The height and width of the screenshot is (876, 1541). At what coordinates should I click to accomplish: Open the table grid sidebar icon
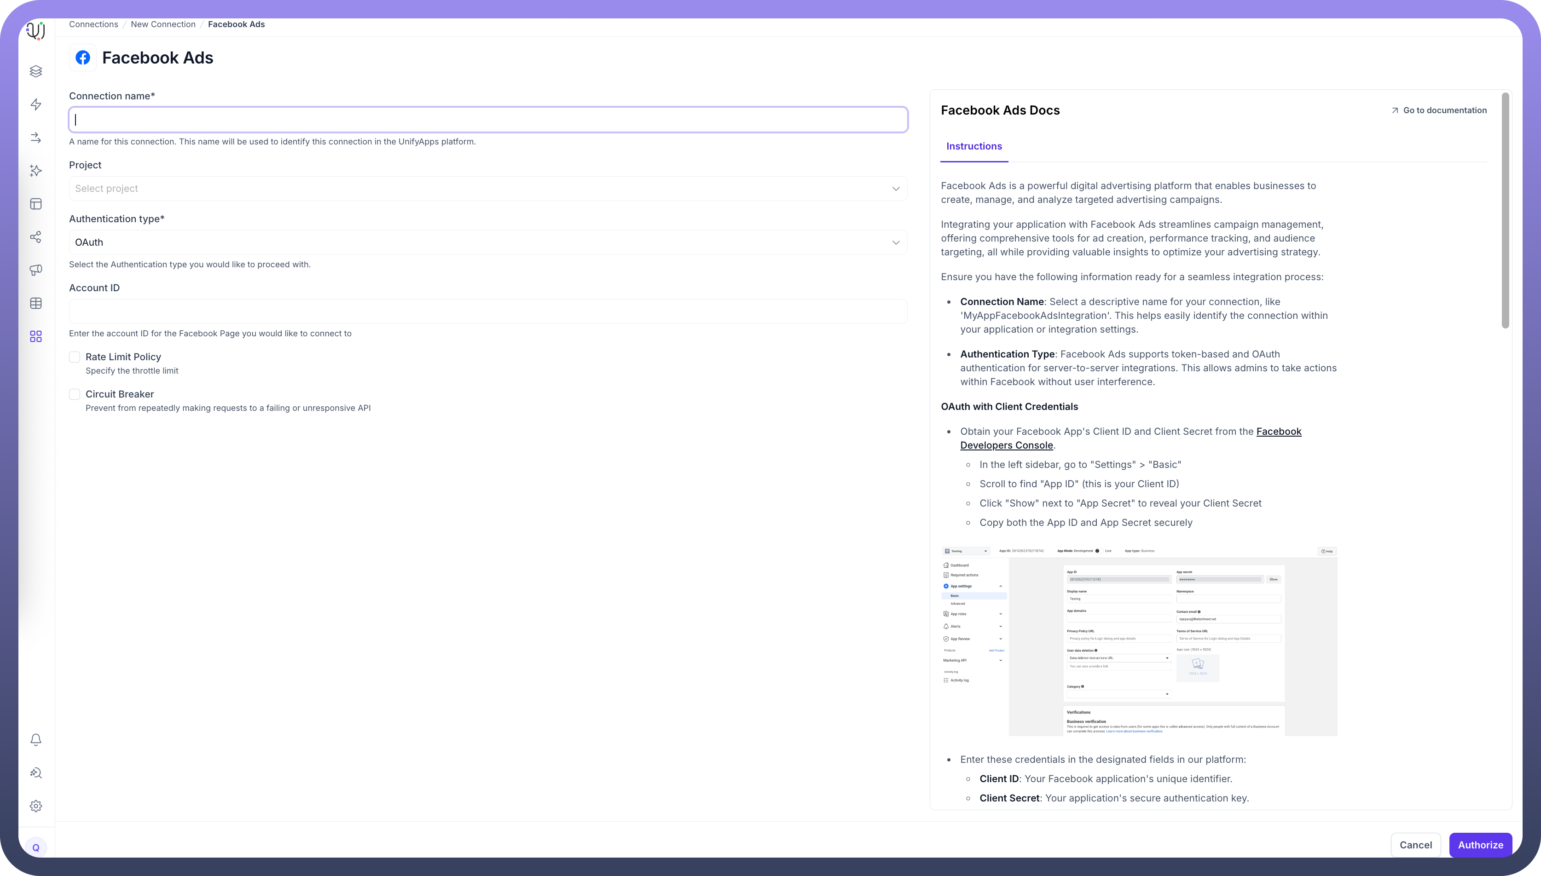pyautogui.click(x=36, y=303)
